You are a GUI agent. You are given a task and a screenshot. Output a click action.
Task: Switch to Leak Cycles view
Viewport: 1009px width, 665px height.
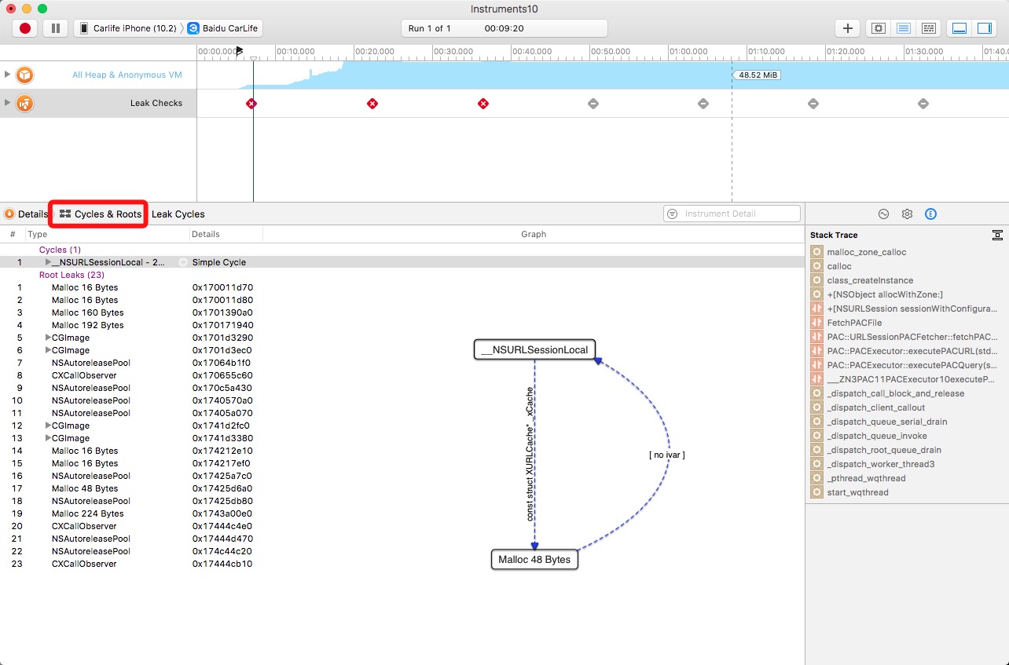pos(178,214)
